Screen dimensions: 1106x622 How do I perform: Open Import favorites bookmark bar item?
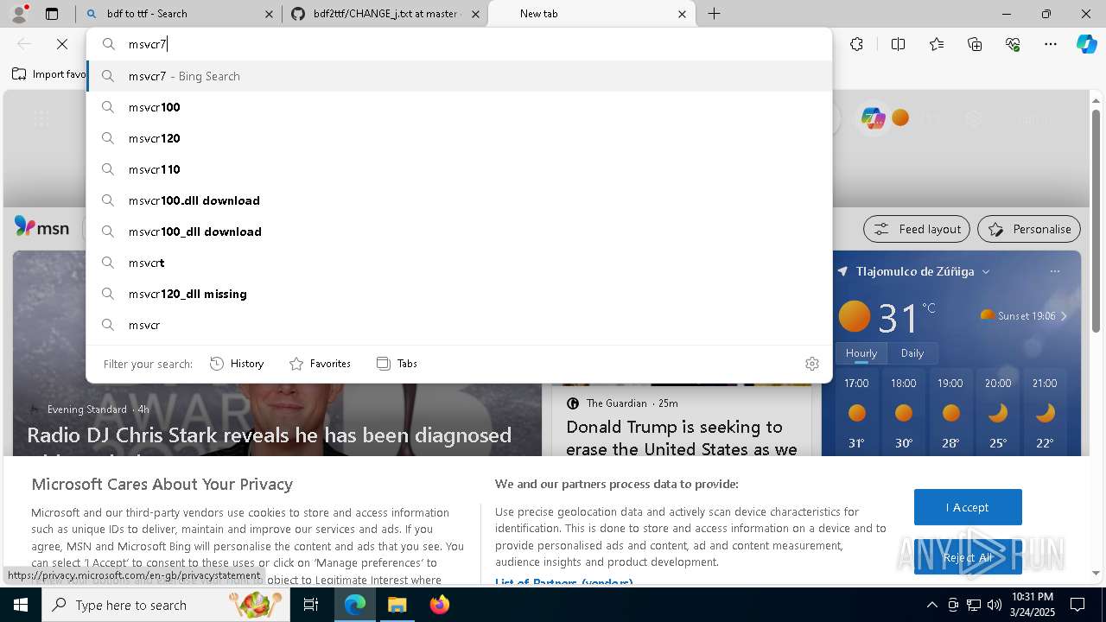49,74
